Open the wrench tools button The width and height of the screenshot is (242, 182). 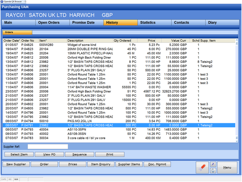point(202,167)
